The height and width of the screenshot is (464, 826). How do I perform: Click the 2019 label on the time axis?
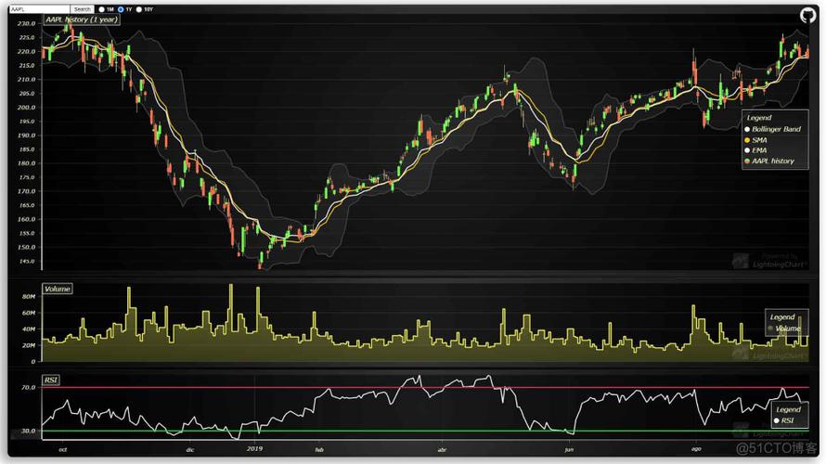pyautogui.click(x=254, y=449)
